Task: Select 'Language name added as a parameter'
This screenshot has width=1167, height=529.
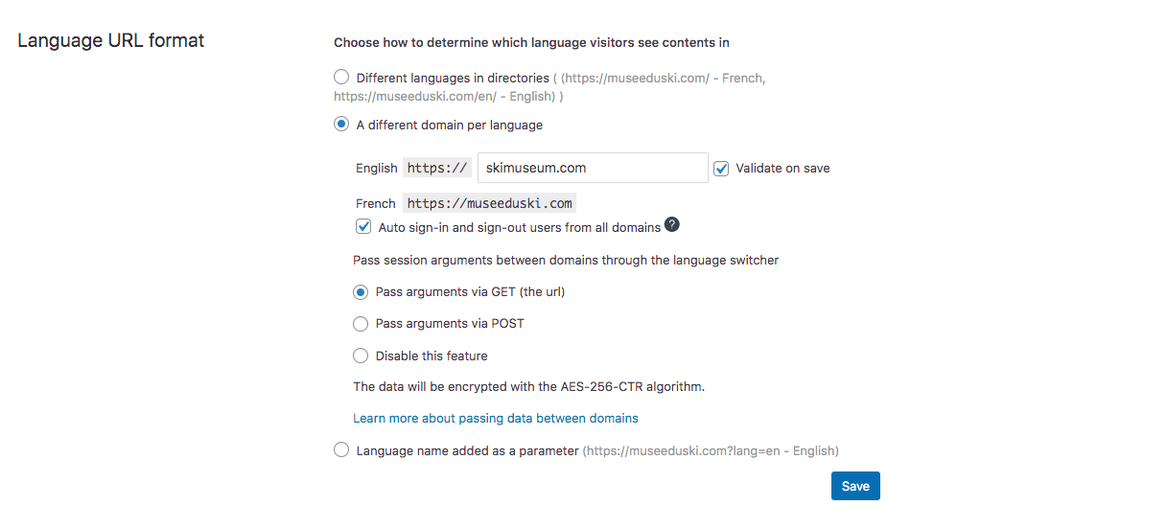Action: tap(341, 449)
